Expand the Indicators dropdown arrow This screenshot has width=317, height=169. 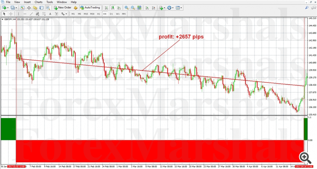[164, 8]
